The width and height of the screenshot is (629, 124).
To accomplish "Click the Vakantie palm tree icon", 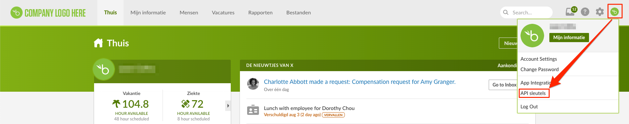I will pos(116,104).
